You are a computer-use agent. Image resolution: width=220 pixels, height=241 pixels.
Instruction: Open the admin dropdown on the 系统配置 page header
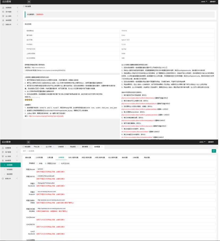pos(202,142)
